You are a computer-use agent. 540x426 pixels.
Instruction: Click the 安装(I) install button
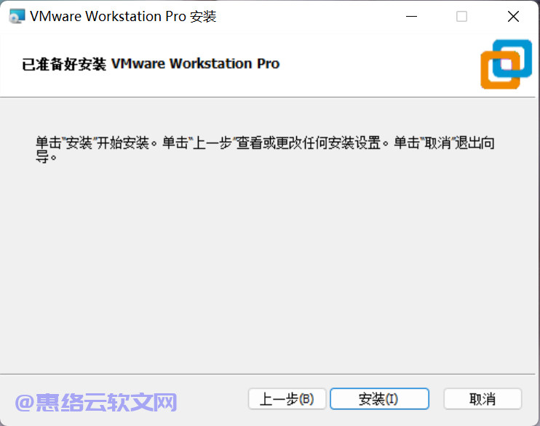(x=379, y=399)
